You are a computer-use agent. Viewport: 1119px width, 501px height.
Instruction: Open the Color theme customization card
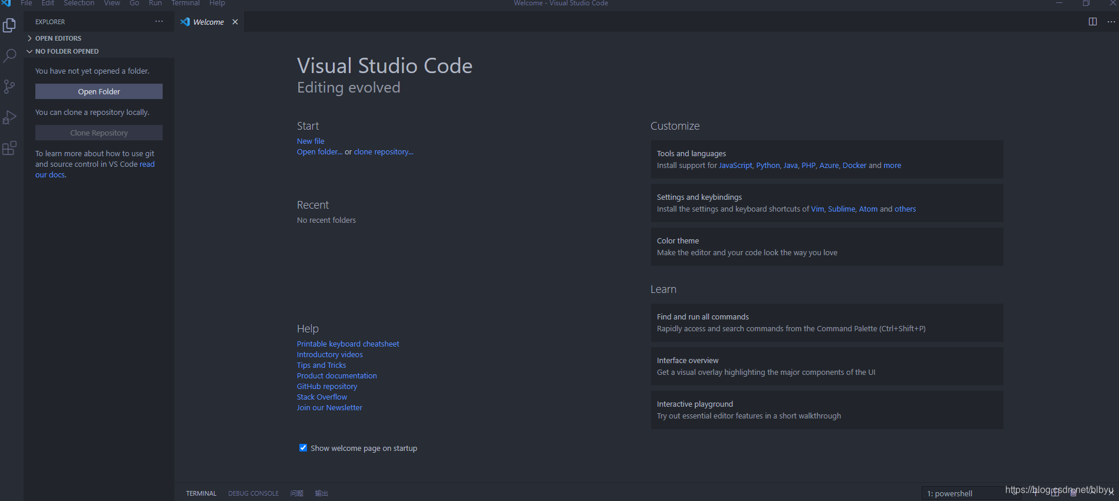(x=826, y=246)
